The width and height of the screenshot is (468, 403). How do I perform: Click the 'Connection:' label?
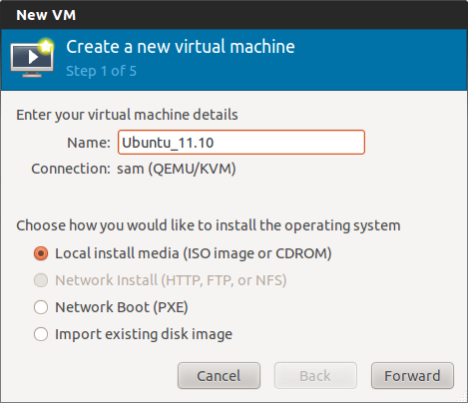(x=71, y=169)
